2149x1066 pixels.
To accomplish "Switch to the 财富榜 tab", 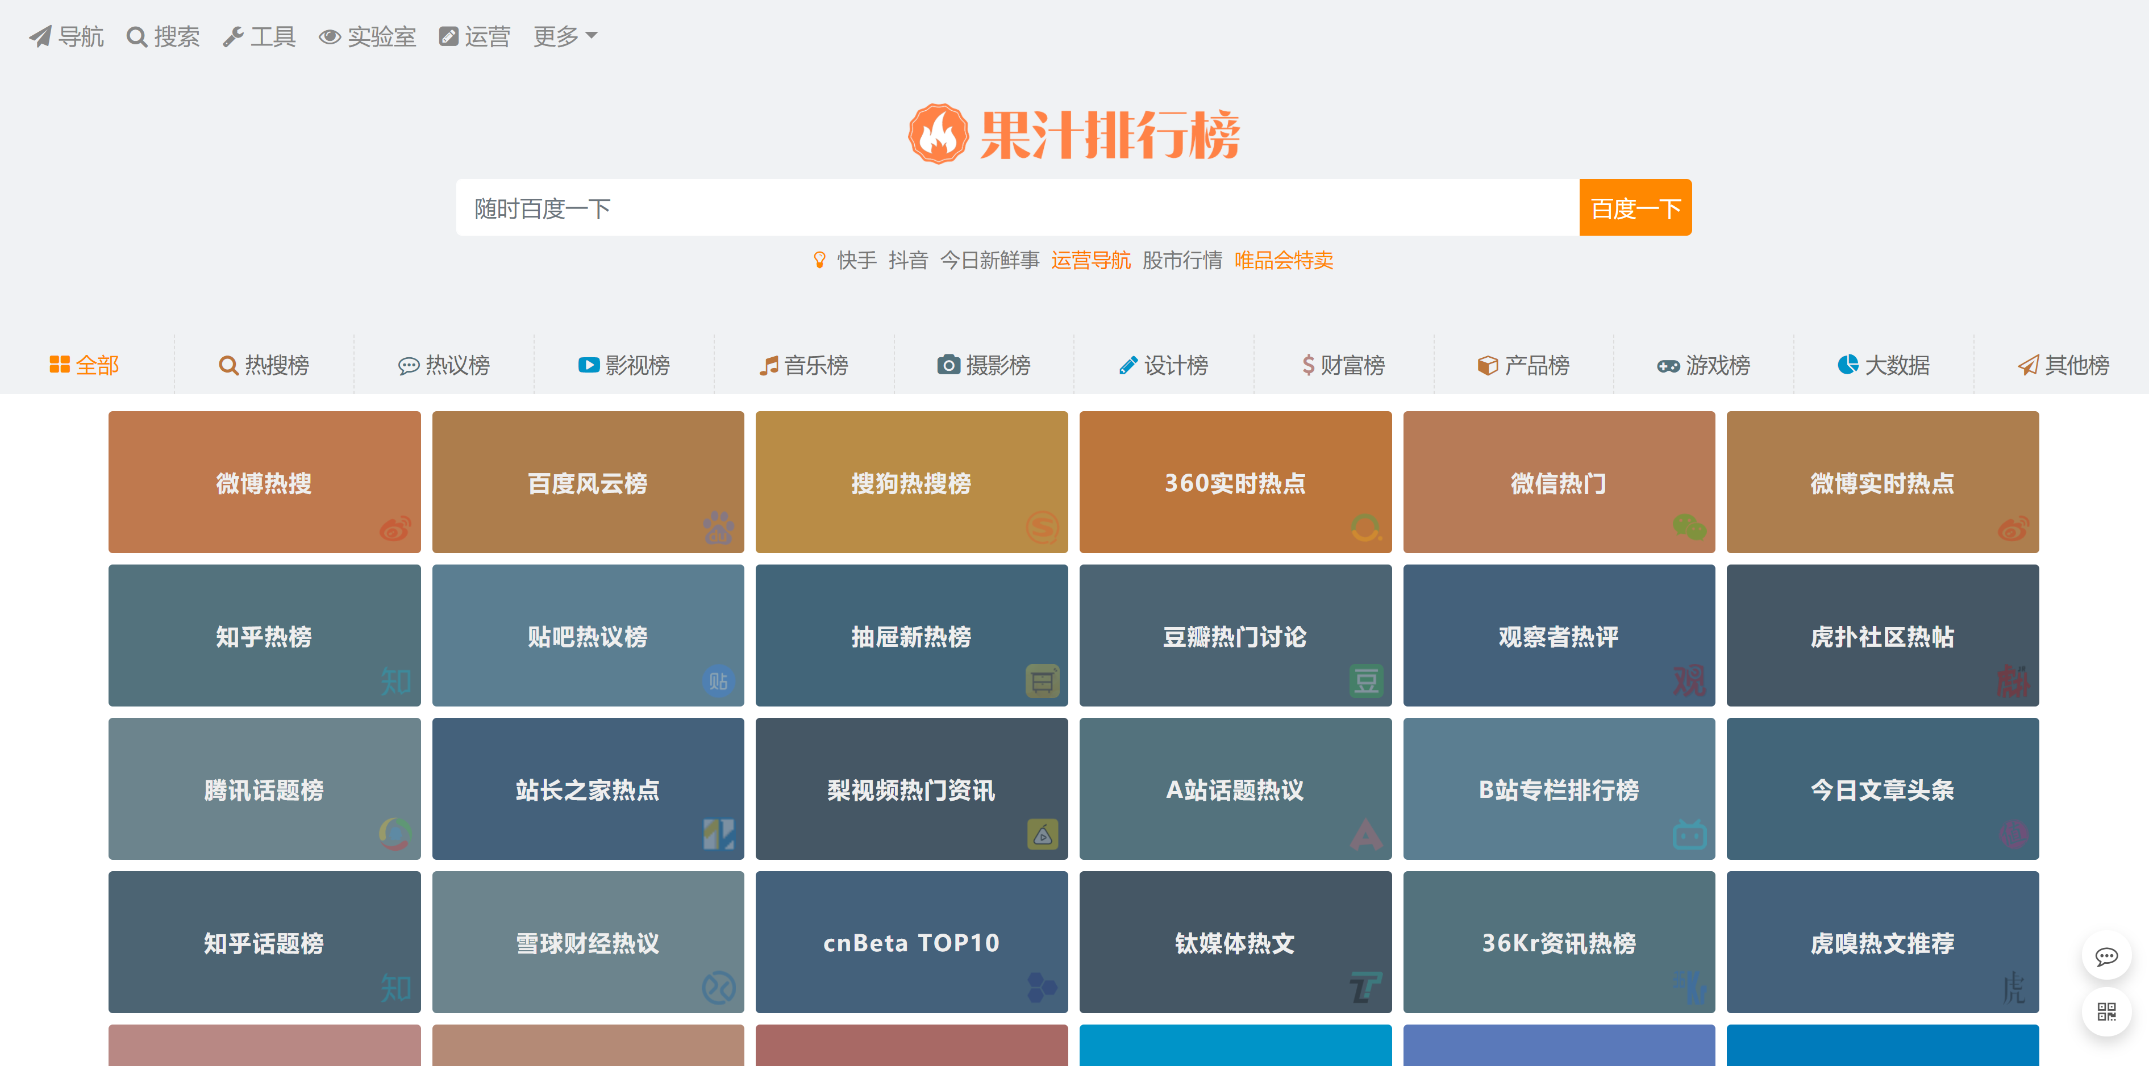I will (x=1343, y=365).
